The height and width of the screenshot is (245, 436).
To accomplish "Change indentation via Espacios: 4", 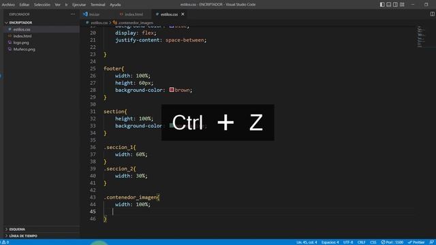I will (x=330, y=242).
